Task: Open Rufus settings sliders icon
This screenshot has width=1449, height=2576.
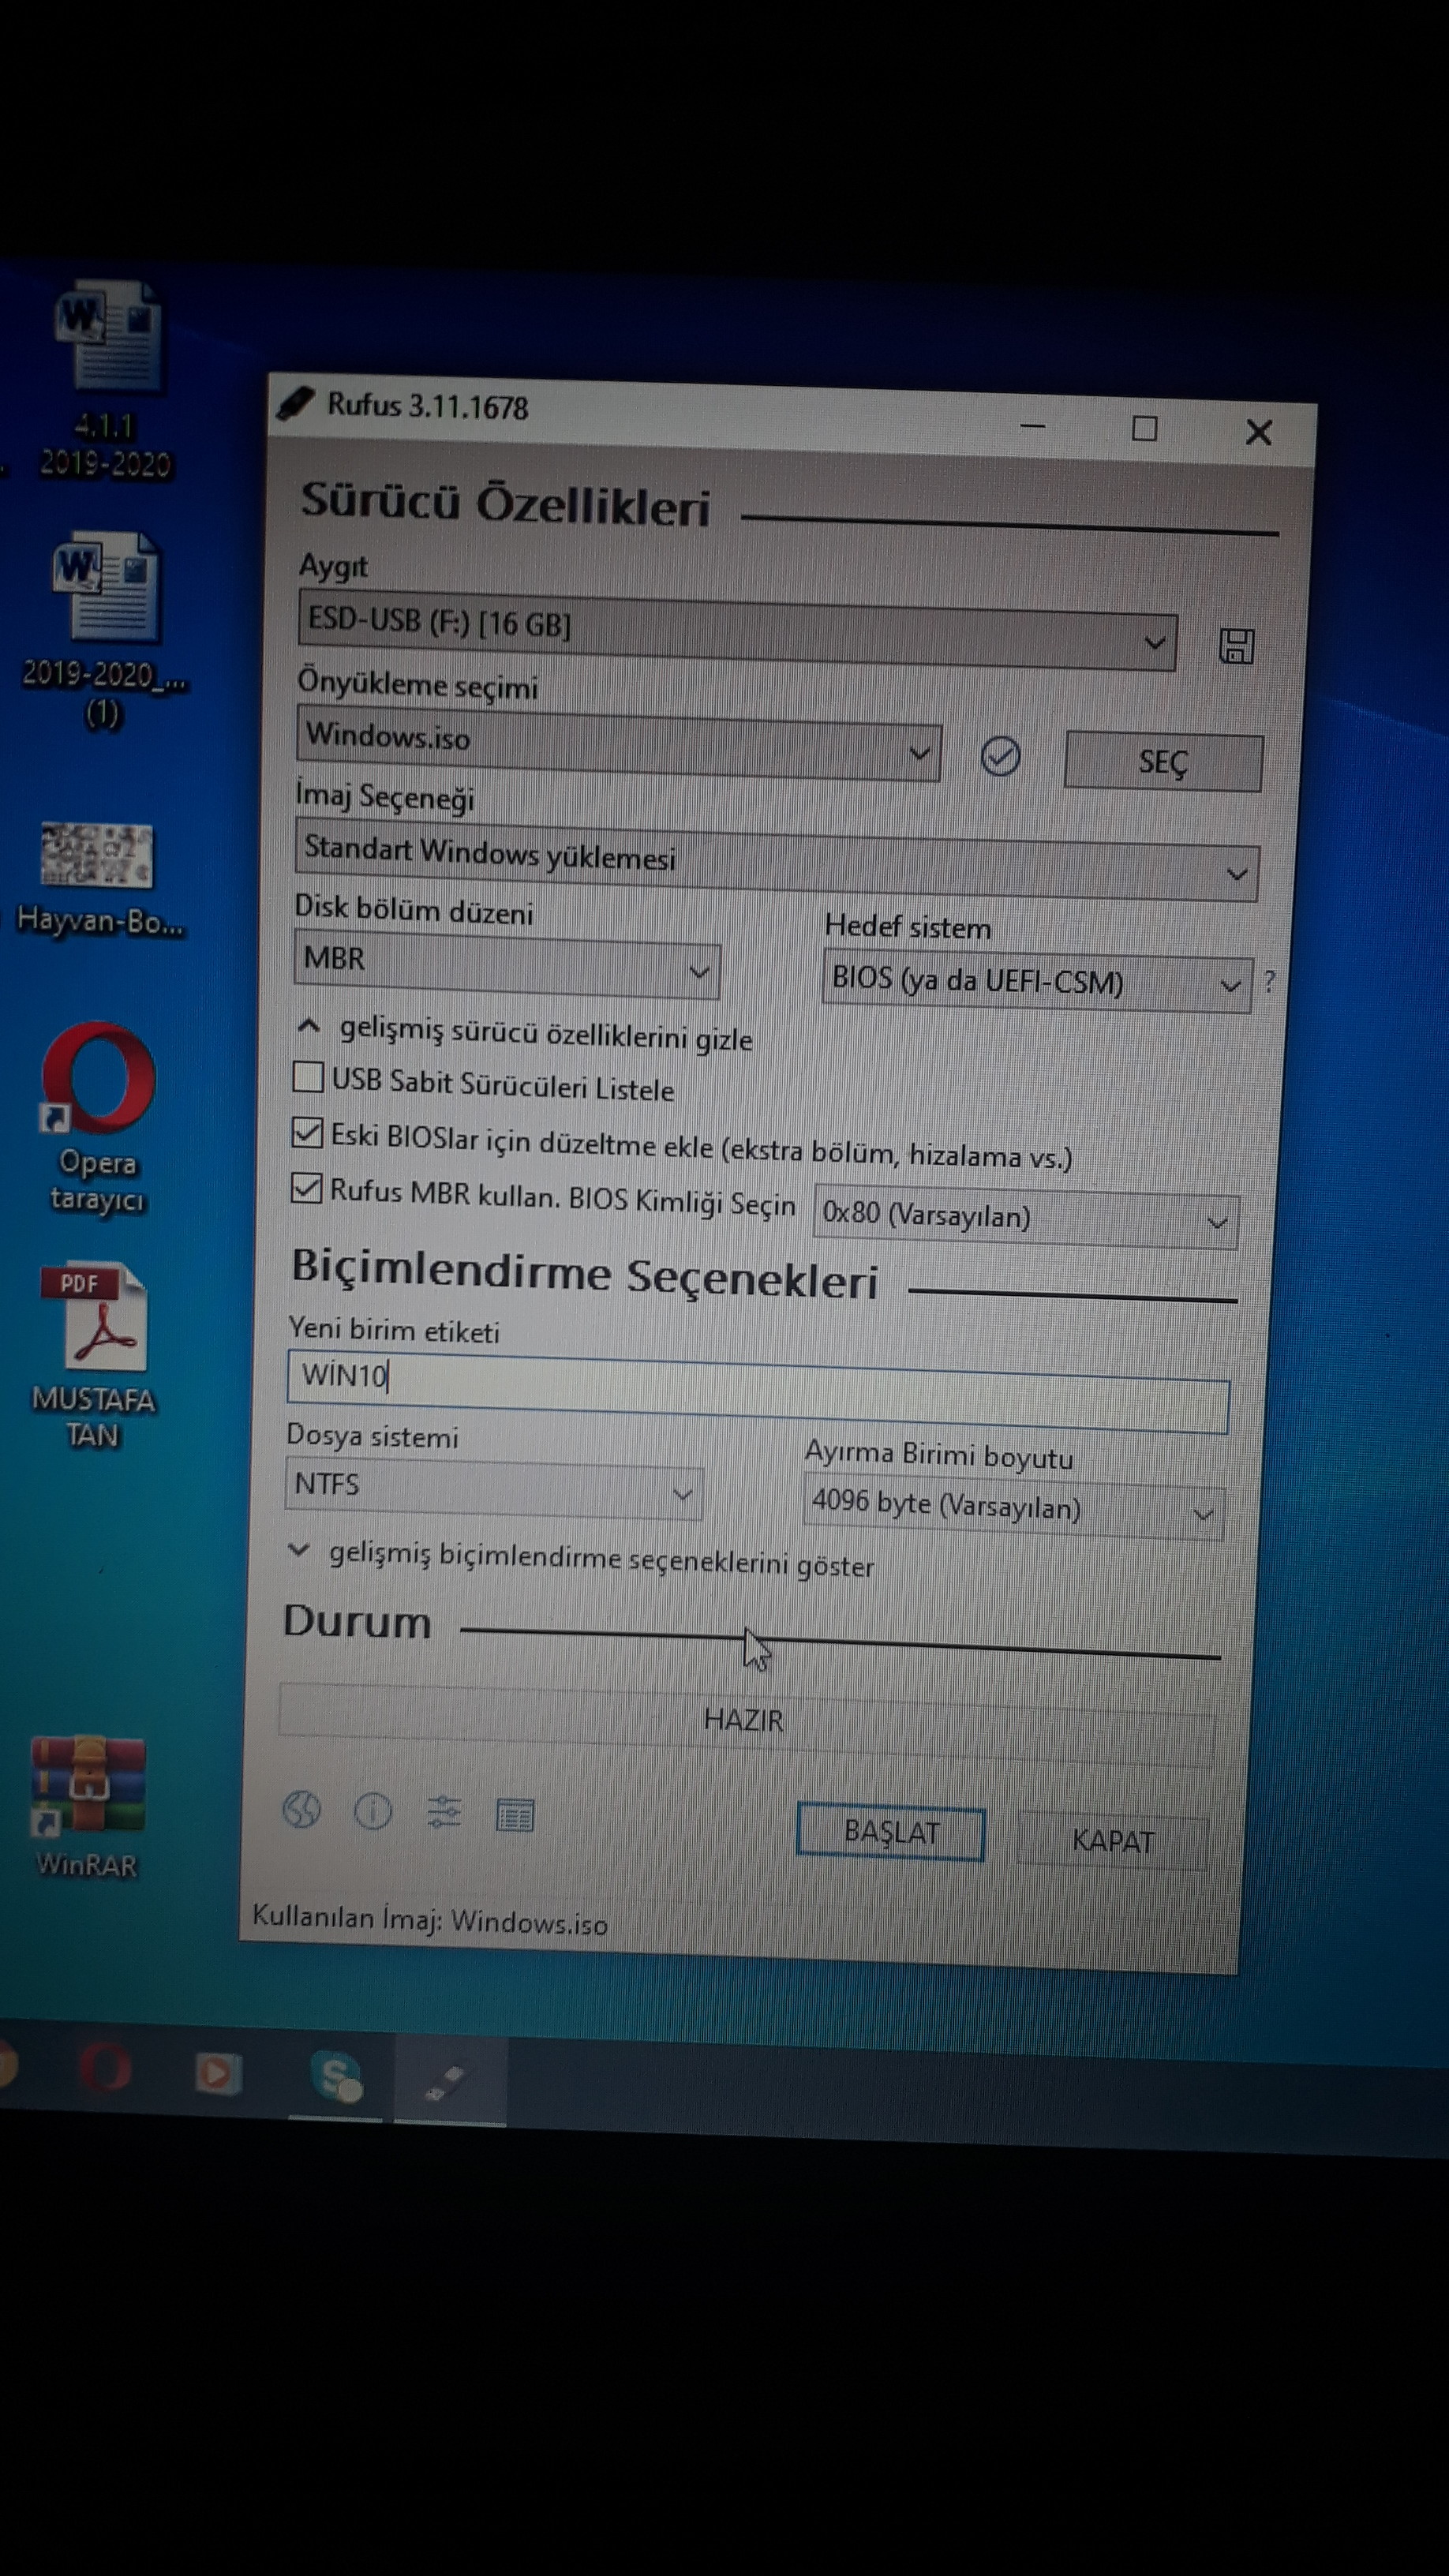Action: point(444,1812)
